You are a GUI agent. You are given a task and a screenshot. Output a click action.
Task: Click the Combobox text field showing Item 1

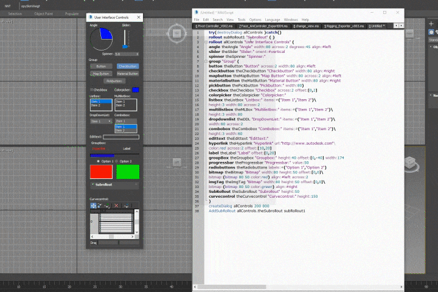126,121
